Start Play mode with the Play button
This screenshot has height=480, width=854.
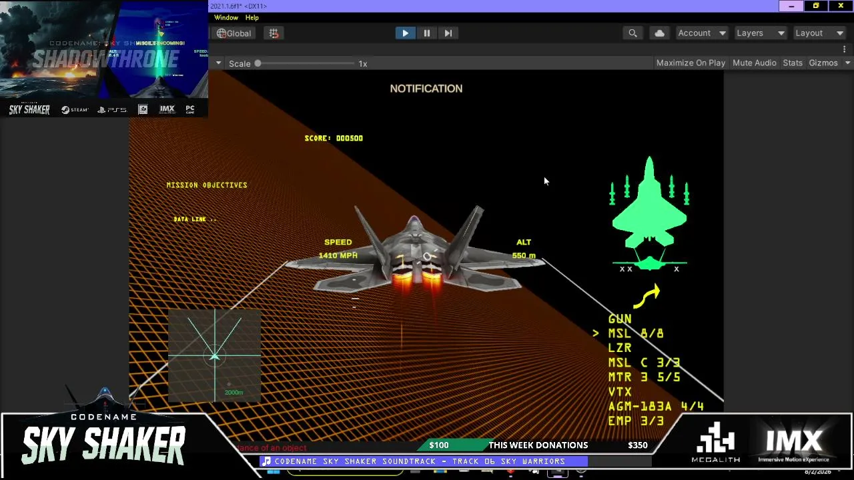tap(405, 33)
